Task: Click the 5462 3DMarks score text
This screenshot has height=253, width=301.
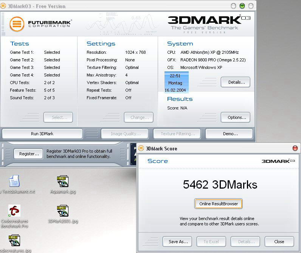Action: click(x=220, y=184)
